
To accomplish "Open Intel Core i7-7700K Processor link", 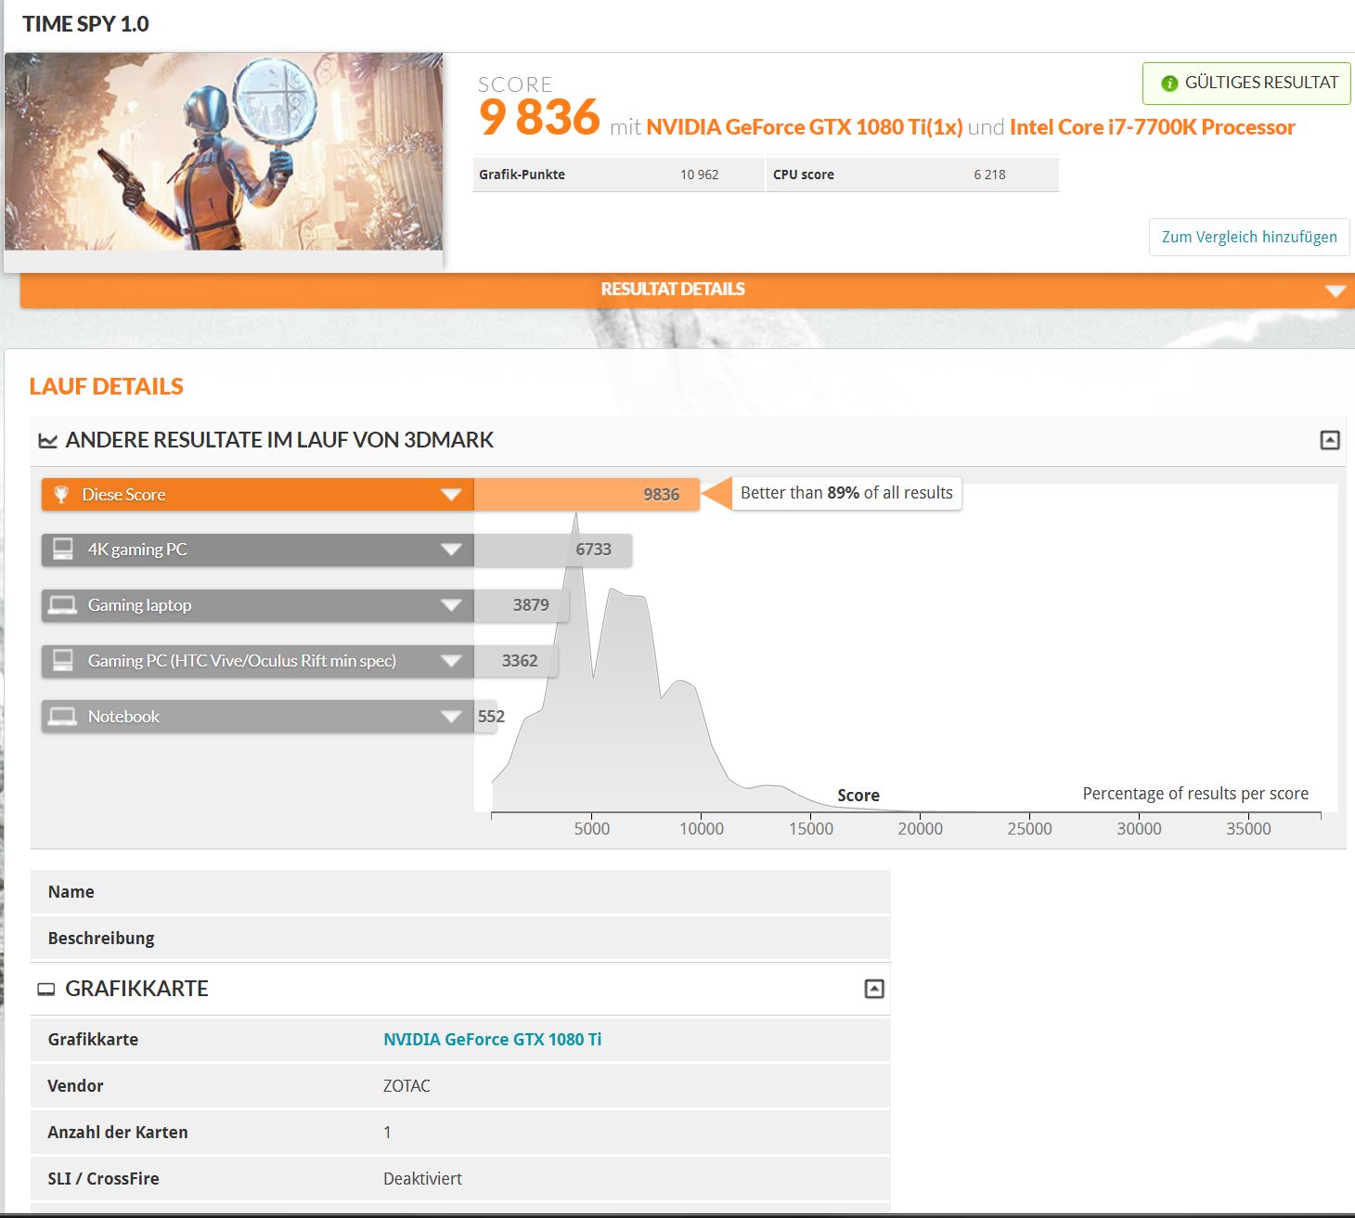I will click(x=1152, y=127).
